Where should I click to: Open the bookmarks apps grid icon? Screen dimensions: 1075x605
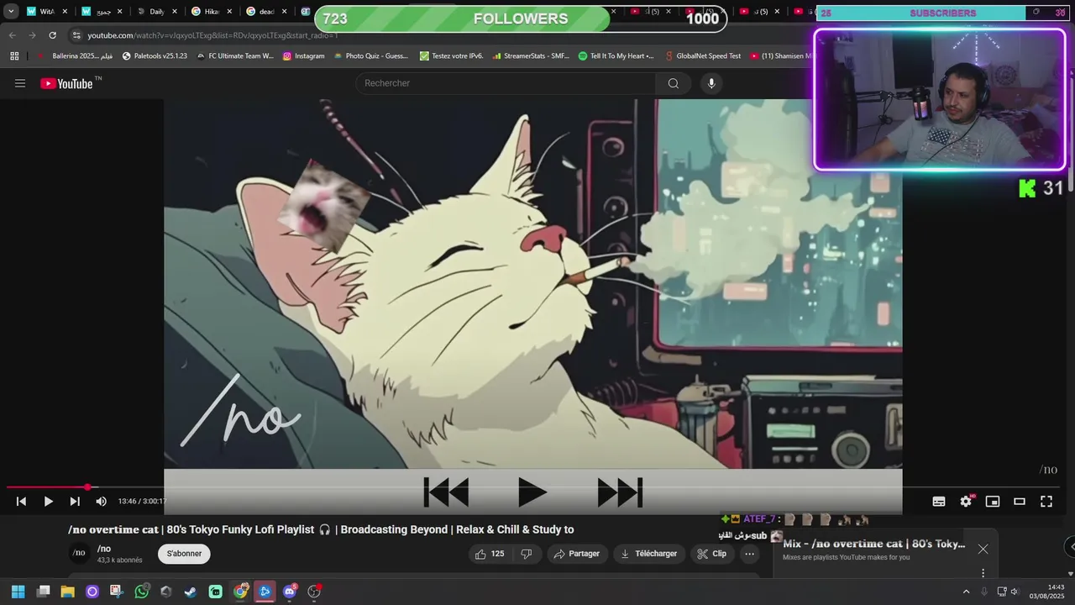(x=14, y=56)
